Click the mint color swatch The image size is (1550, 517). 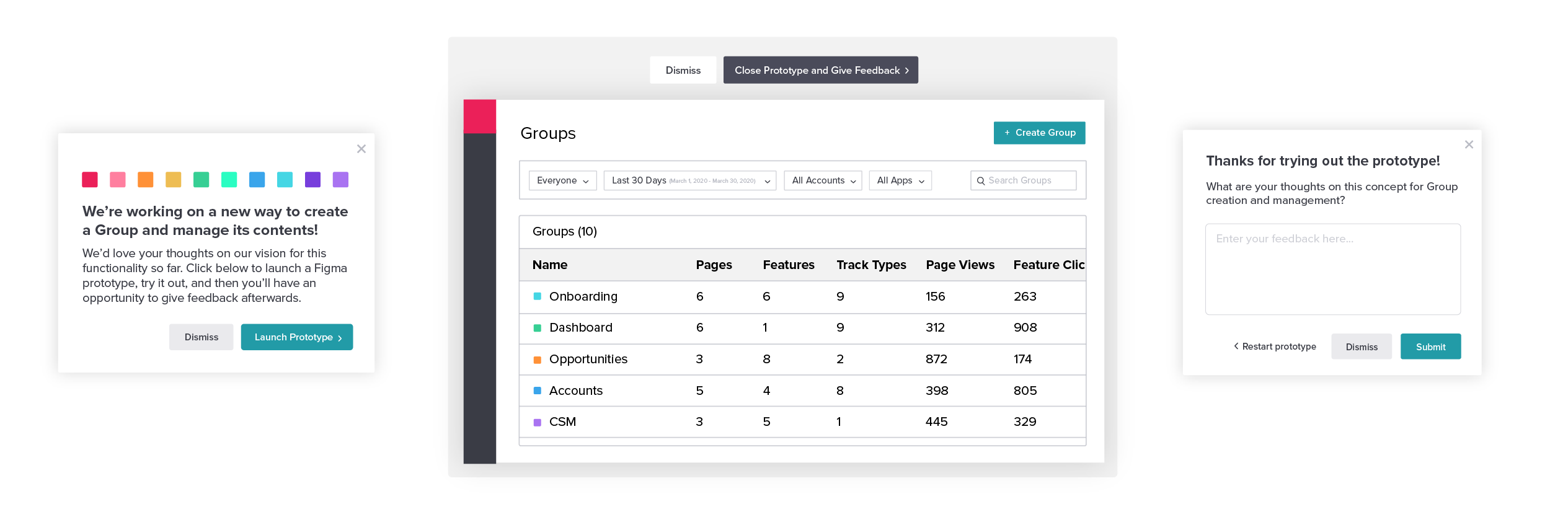point(229,180)
